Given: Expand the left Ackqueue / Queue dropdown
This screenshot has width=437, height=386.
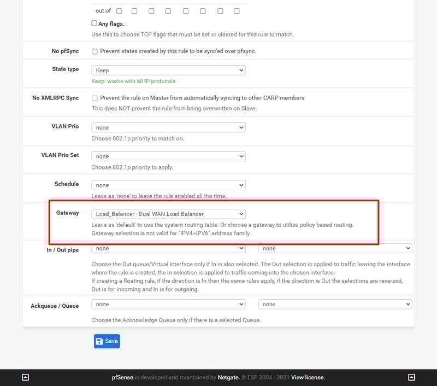Looking at the screenshot, I should coord(168,304).
